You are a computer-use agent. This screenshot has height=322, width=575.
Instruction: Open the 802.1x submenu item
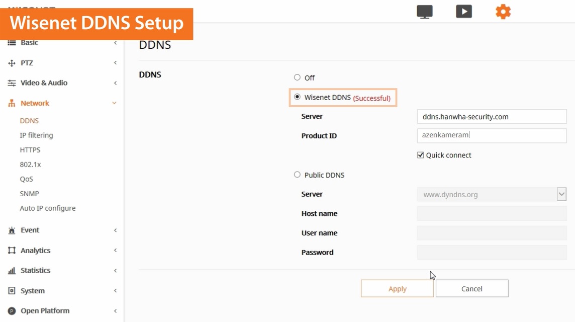(x=31, y=165)
